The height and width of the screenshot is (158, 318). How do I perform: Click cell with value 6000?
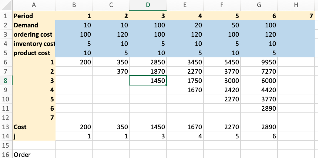tap(259, 81)
